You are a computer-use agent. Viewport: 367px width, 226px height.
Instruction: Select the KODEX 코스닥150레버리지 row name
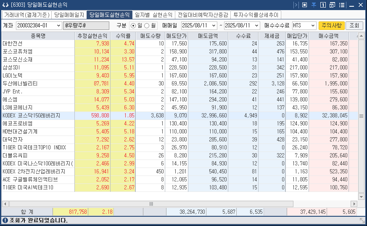32,115
